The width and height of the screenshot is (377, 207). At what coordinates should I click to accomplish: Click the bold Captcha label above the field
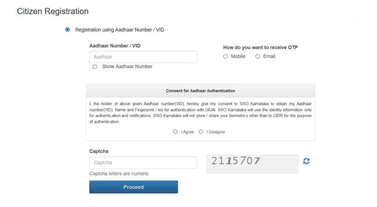coord(99,151)
